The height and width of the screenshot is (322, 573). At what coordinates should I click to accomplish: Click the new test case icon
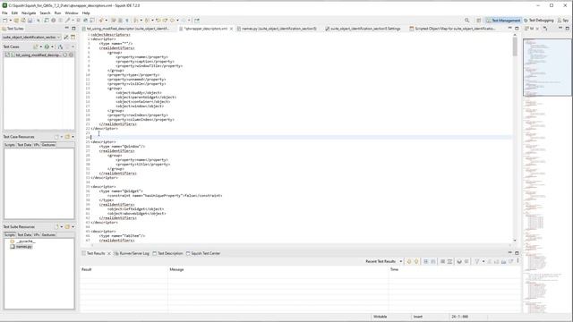click(x=36, y=47)
